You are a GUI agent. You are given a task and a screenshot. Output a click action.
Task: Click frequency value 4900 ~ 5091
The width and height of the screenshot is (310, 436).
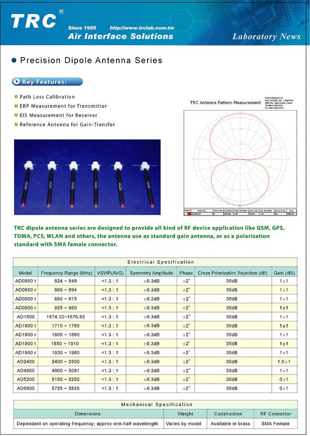[x=66, y=370]
